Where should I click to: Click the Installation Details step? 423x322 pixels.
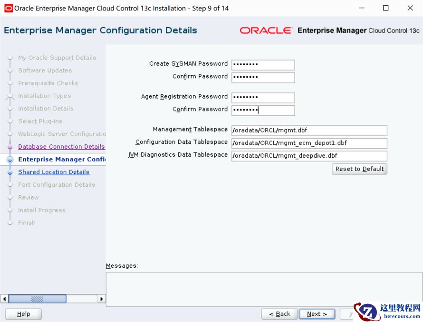tap(46, 109)
